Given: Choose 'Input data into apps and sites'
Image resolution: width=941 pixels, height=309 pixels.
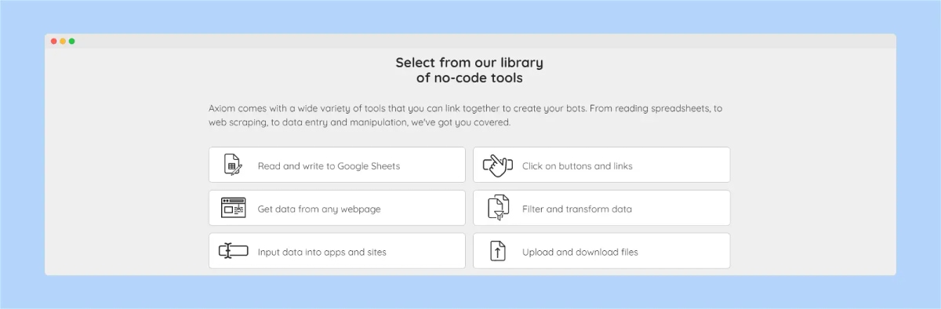Looking at the screenshot, I should point(337,251).
